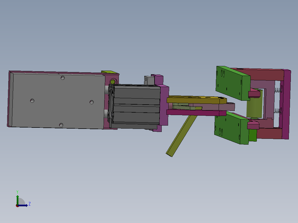
Task: Pick the top hole on gray block
Action: point(62,78)
